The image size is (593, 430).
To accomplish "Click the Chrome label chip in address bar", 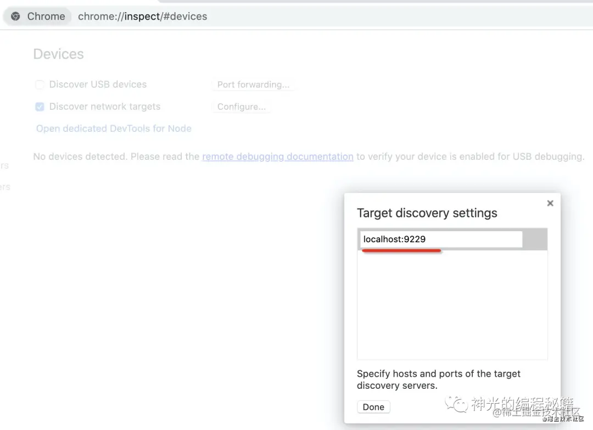I will coord(38,16).
